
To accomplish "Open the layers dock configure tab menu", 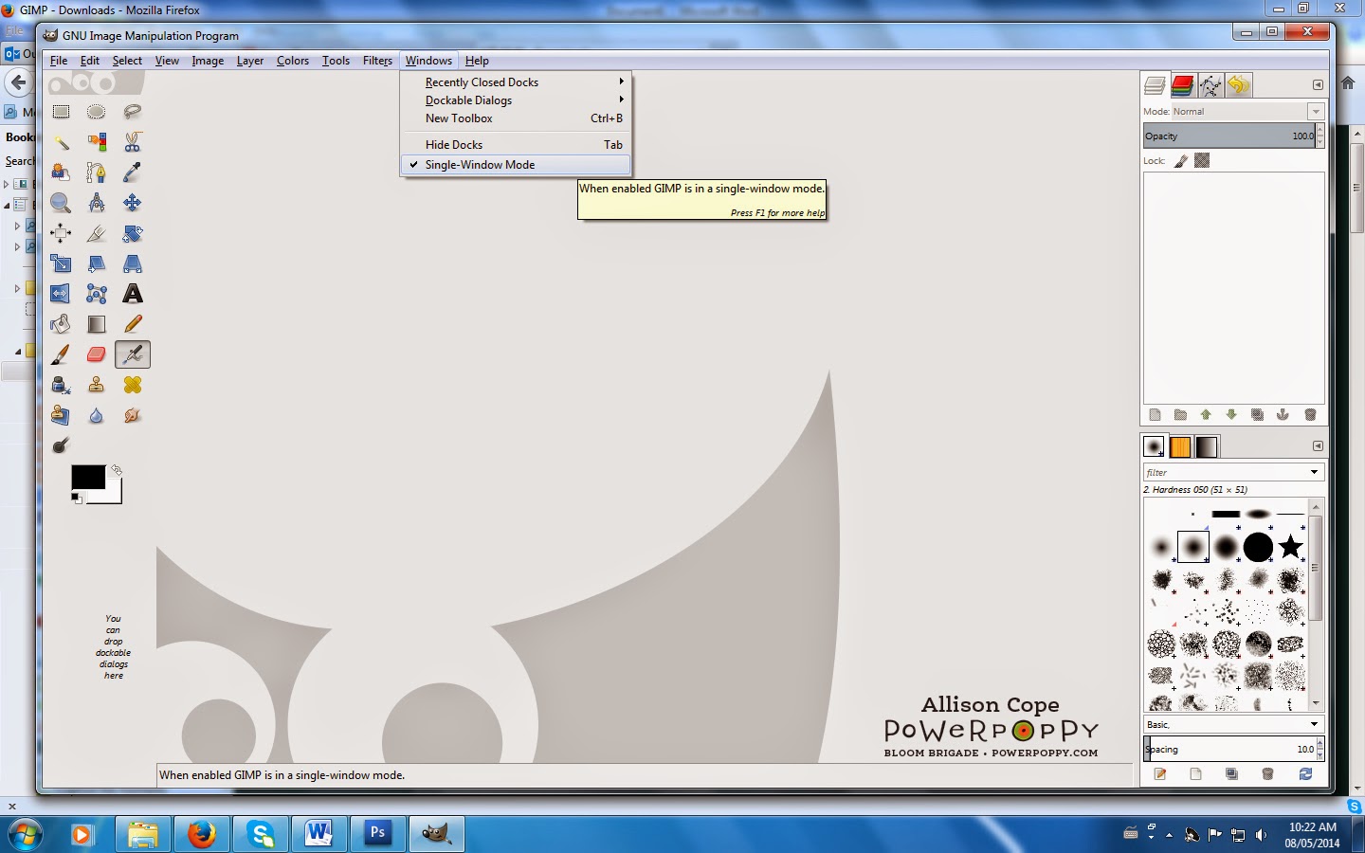I will [x=1318, y=85].
